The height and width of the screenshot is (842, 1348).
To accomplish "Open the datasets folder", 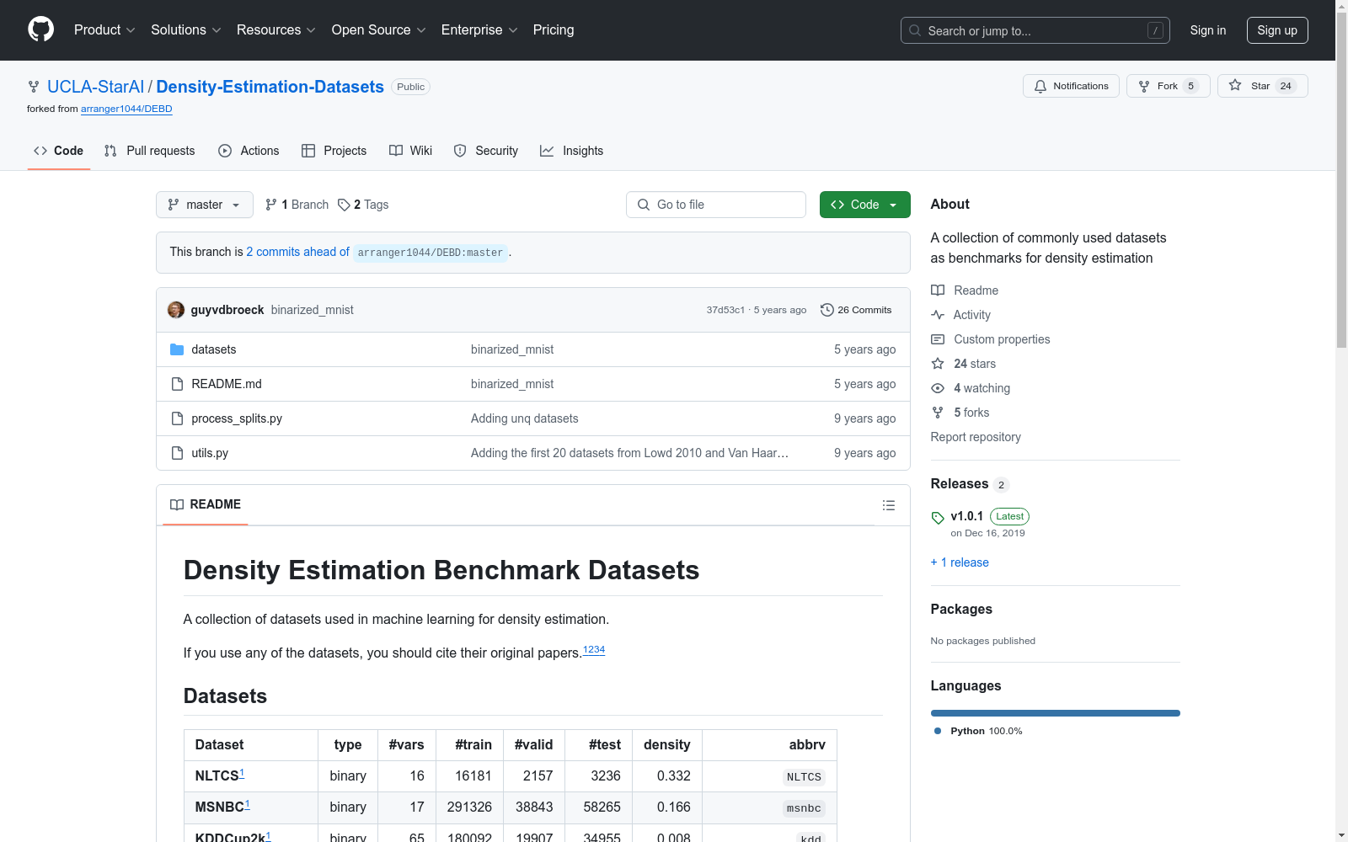I will pos(214,349).
